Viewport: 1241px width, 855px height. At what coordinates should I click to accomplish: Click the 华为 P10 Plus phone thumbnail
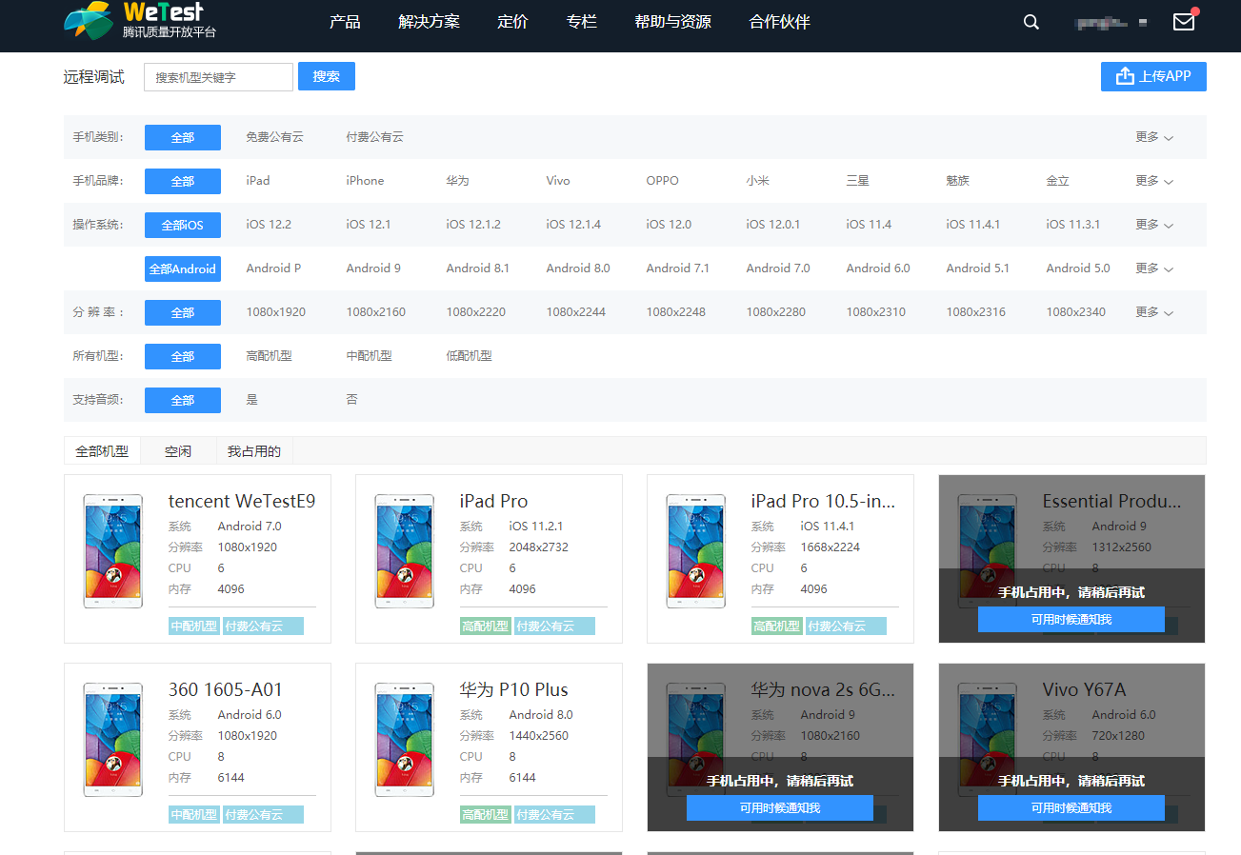coord(405,740)
